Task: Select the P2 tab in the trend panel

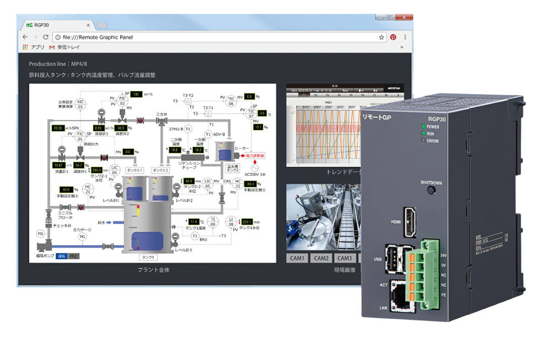Action: (x=316, y=95)
